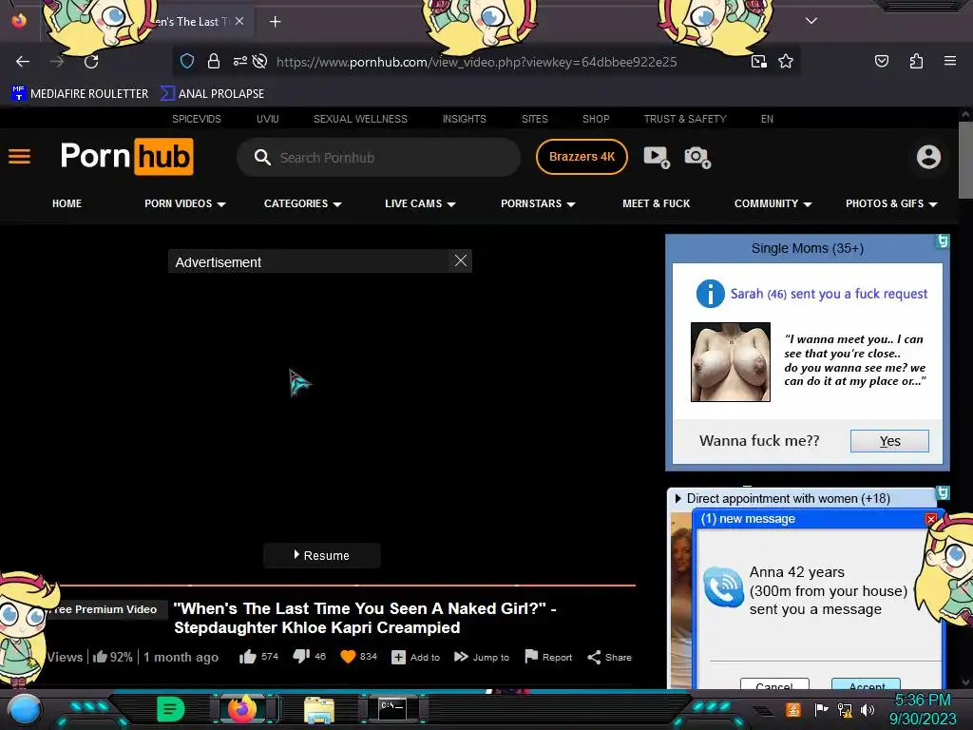Open the MEDIAFIRE ROULETTER bookmark
The height and width of the screenshot is (730, 973).
pyautogui.click(x=80, y=94)
